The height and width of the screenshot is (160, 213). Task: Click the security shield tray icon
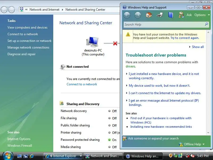click(x=171, y=156)
